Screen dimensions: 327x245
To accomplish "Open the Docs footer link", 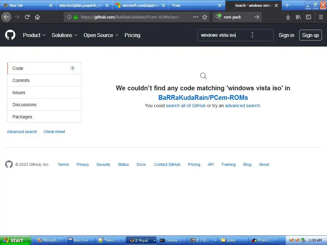I will tap(141, 165).
